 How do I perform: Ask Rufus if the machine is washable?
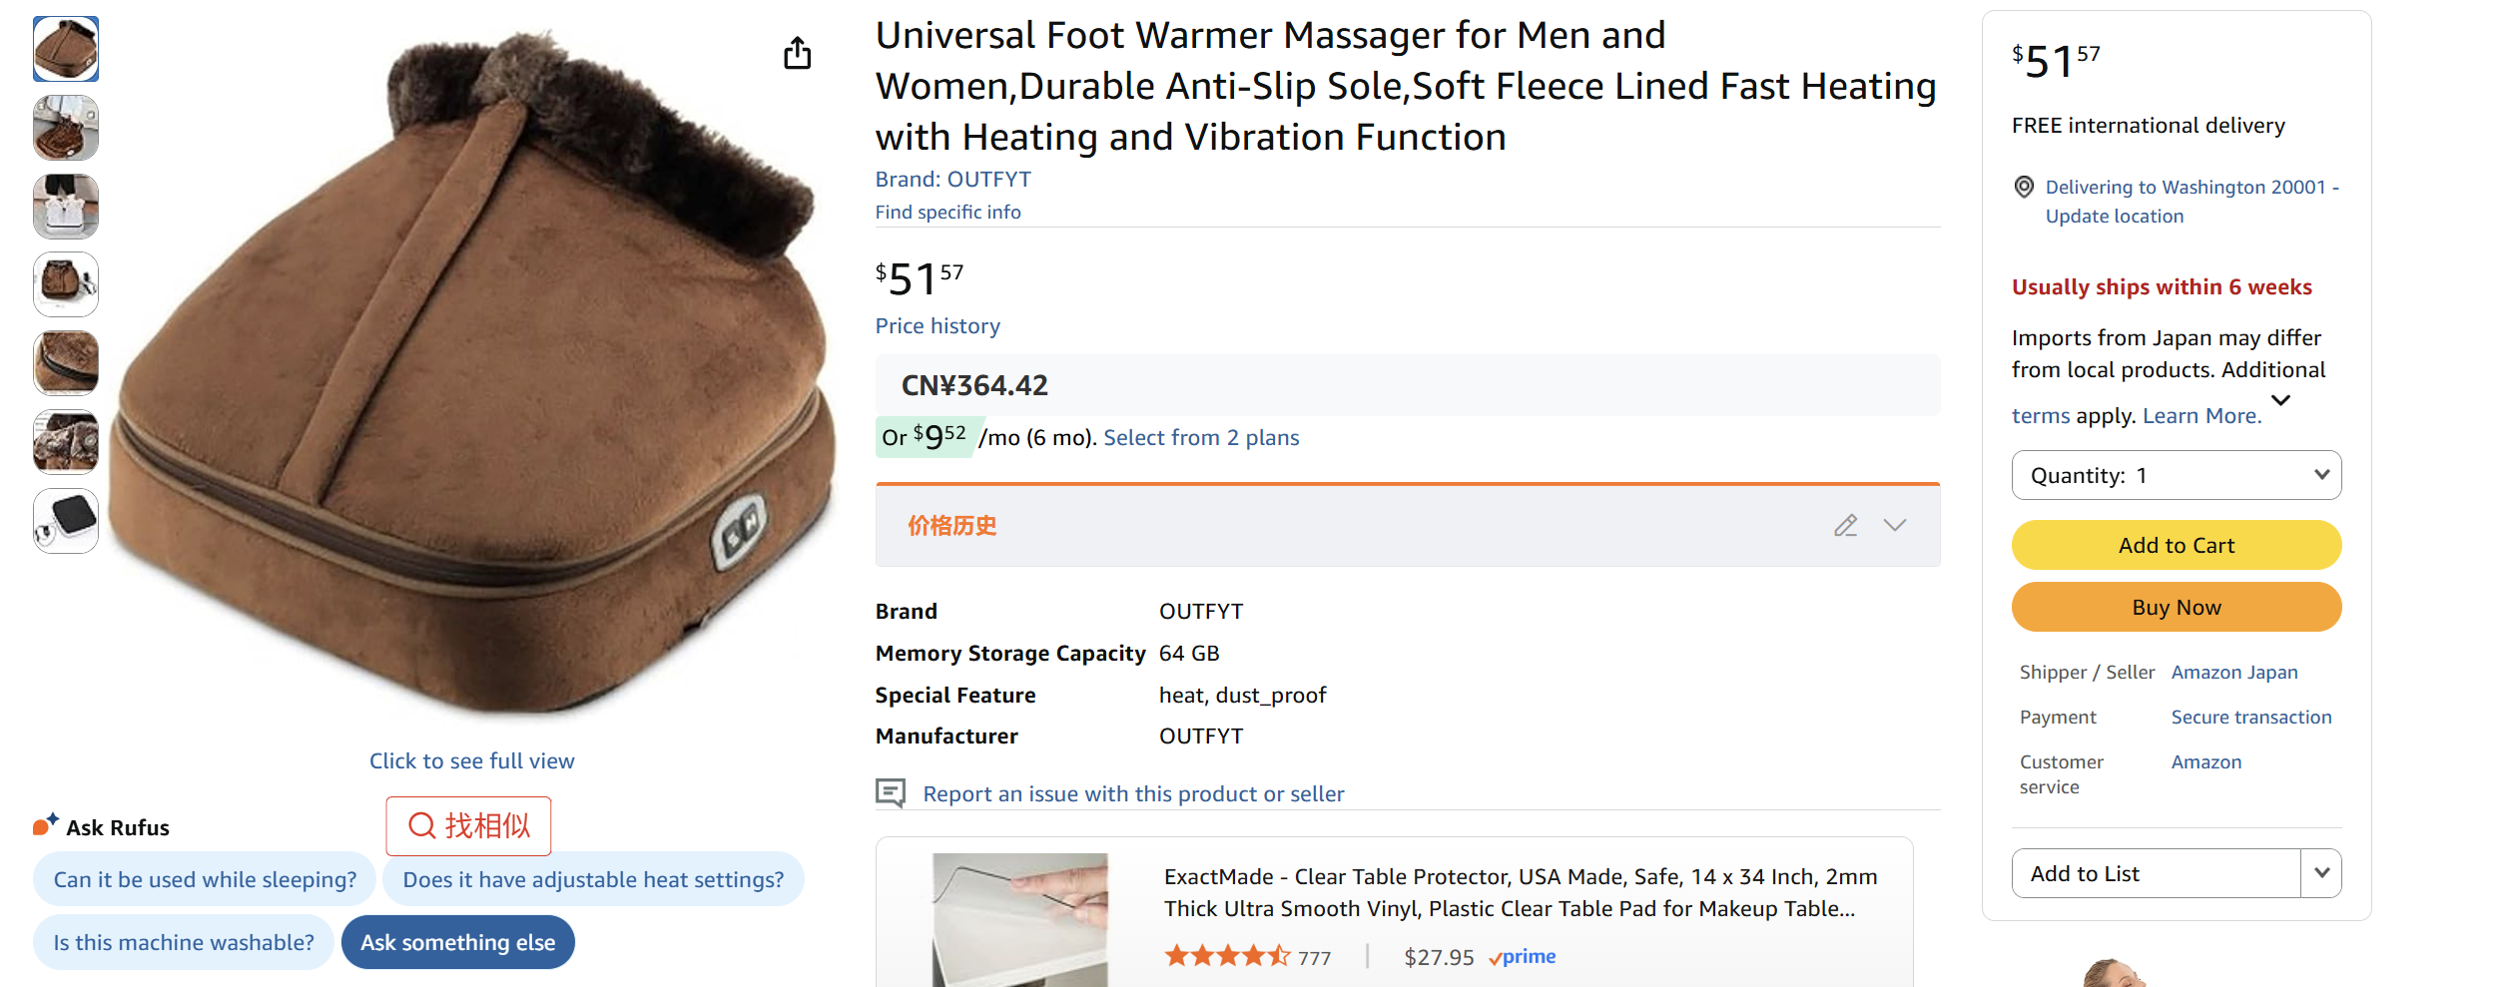tap(183, 941)
